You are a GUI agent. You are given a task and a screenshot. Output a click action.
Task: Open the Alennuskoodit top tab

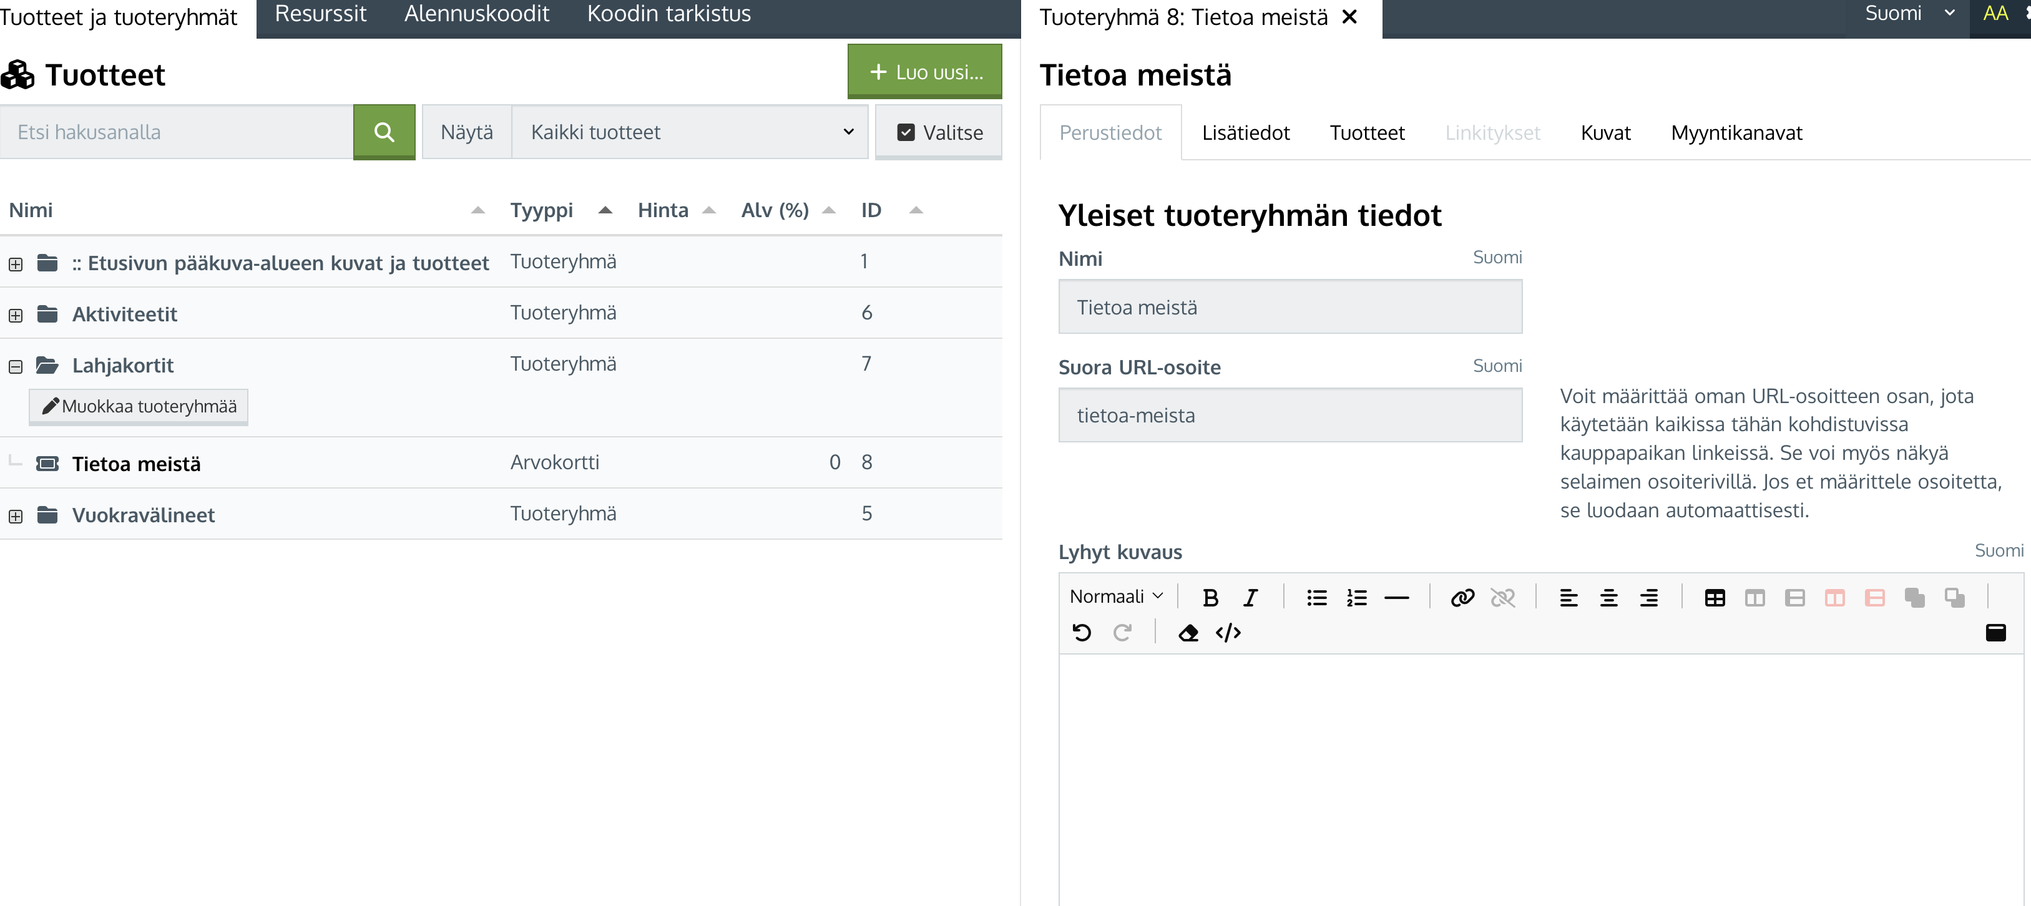[x=476, y=14]
